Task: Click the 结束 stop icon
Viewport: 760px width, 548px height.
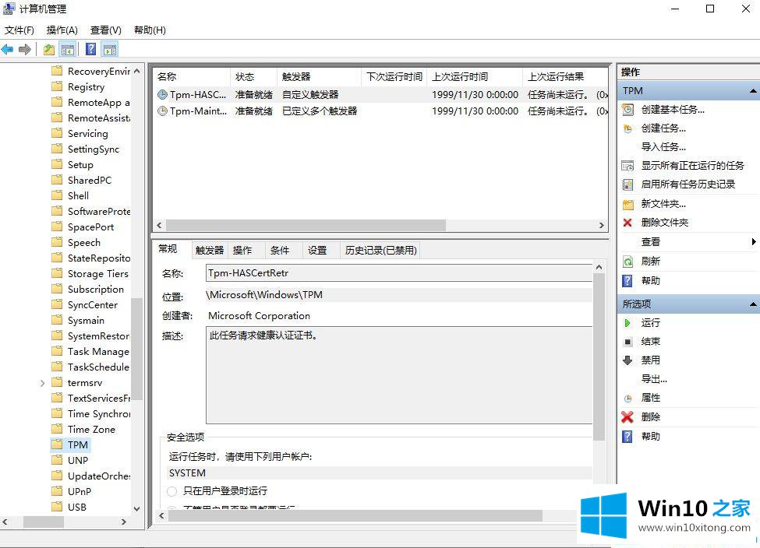Action: pos(627,342)
